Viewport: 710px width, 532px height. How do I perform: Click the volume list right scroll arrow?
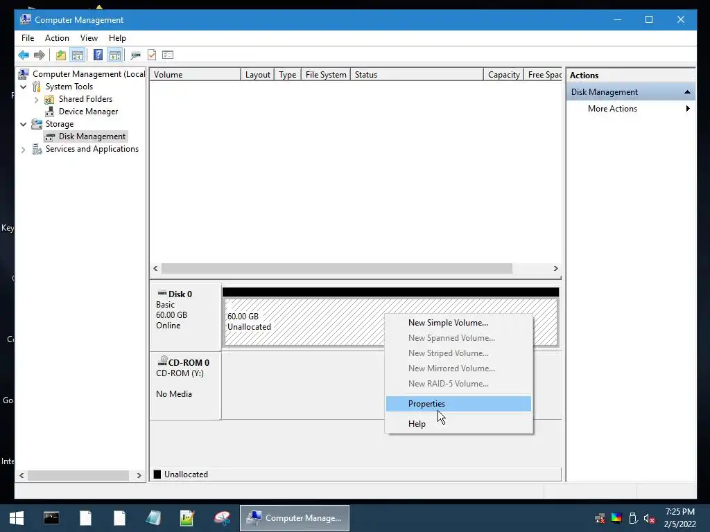pyautogui.click(x=555, y=268)
